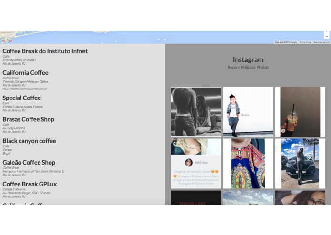The width and height of the screenshot is (331, 235).
Task: Click Aeroporto Internacional Tom Jobim address
Action: [33, 171]
